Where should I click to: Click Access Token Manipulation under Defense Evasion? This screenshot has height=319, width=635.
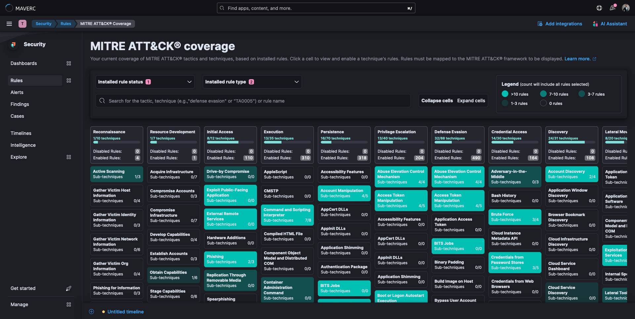[458, 201]
